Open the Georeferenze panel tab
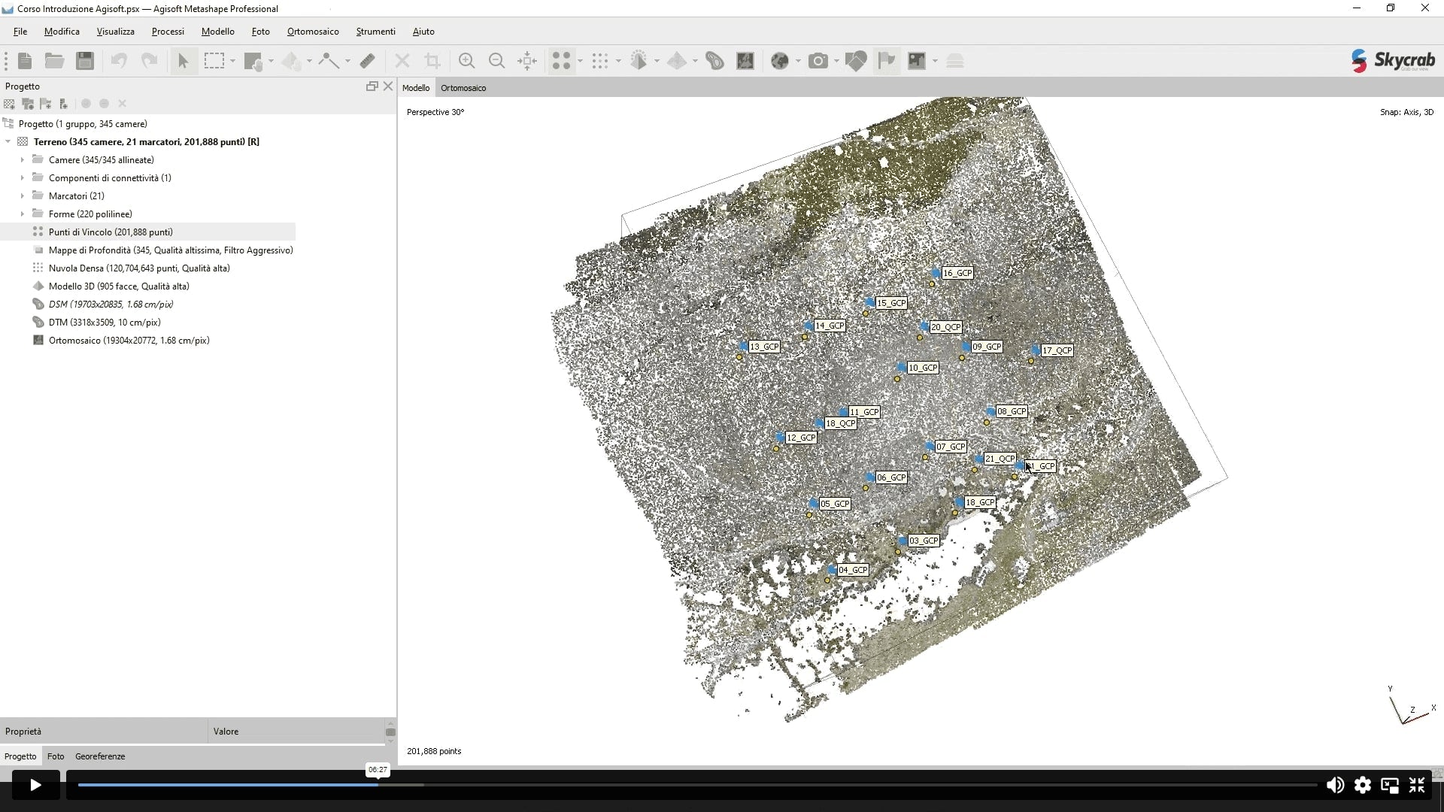The image size is (1444, 812). [x=100, y=756]
